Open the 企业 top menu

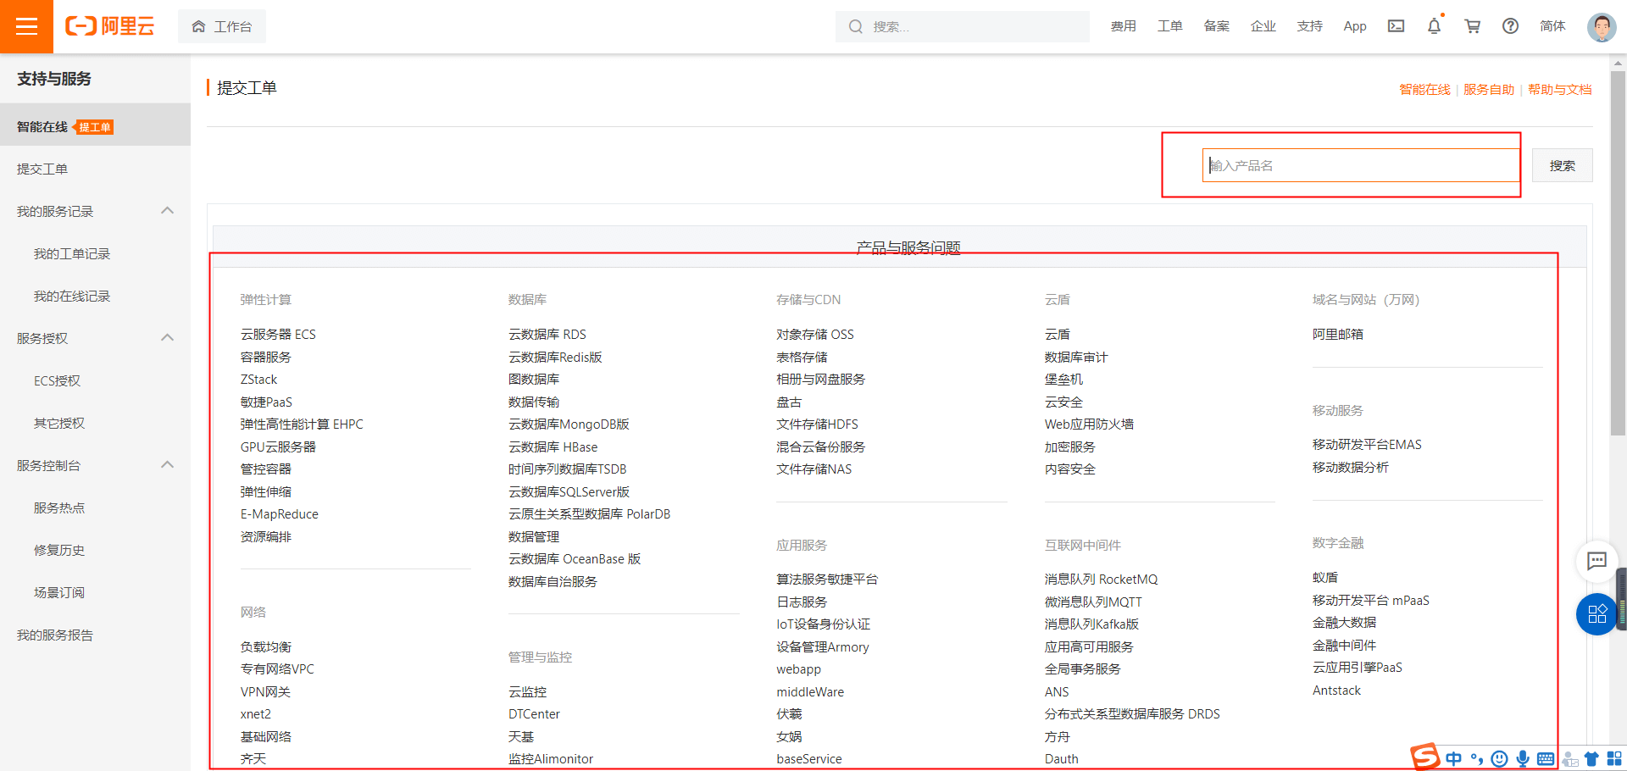[1263, 26]
